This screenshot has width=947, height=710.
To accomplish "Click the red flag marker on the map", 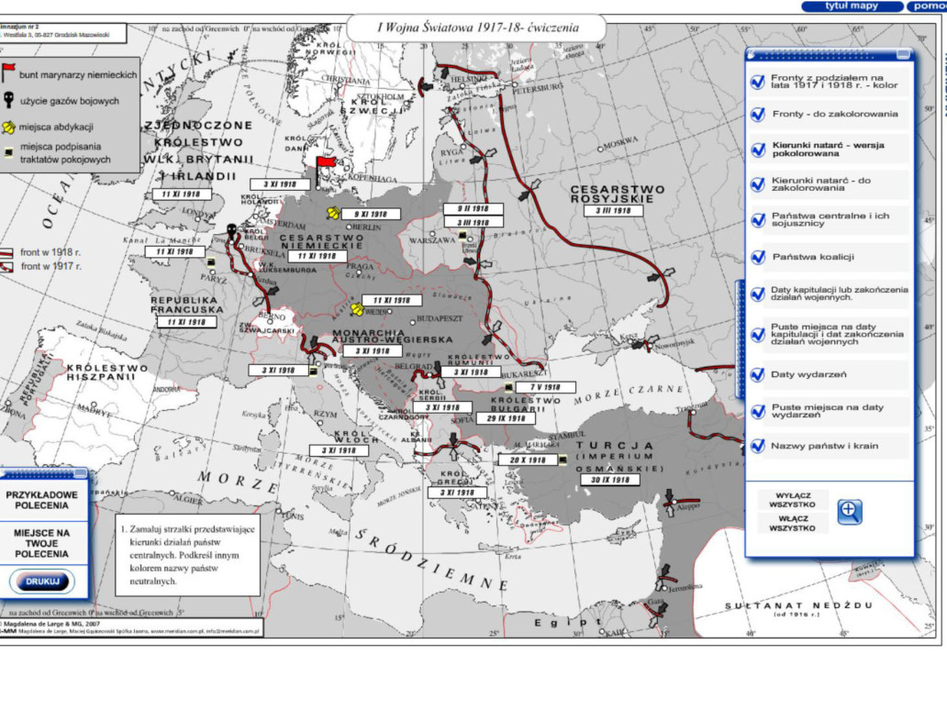I will [x=325, y=165].
